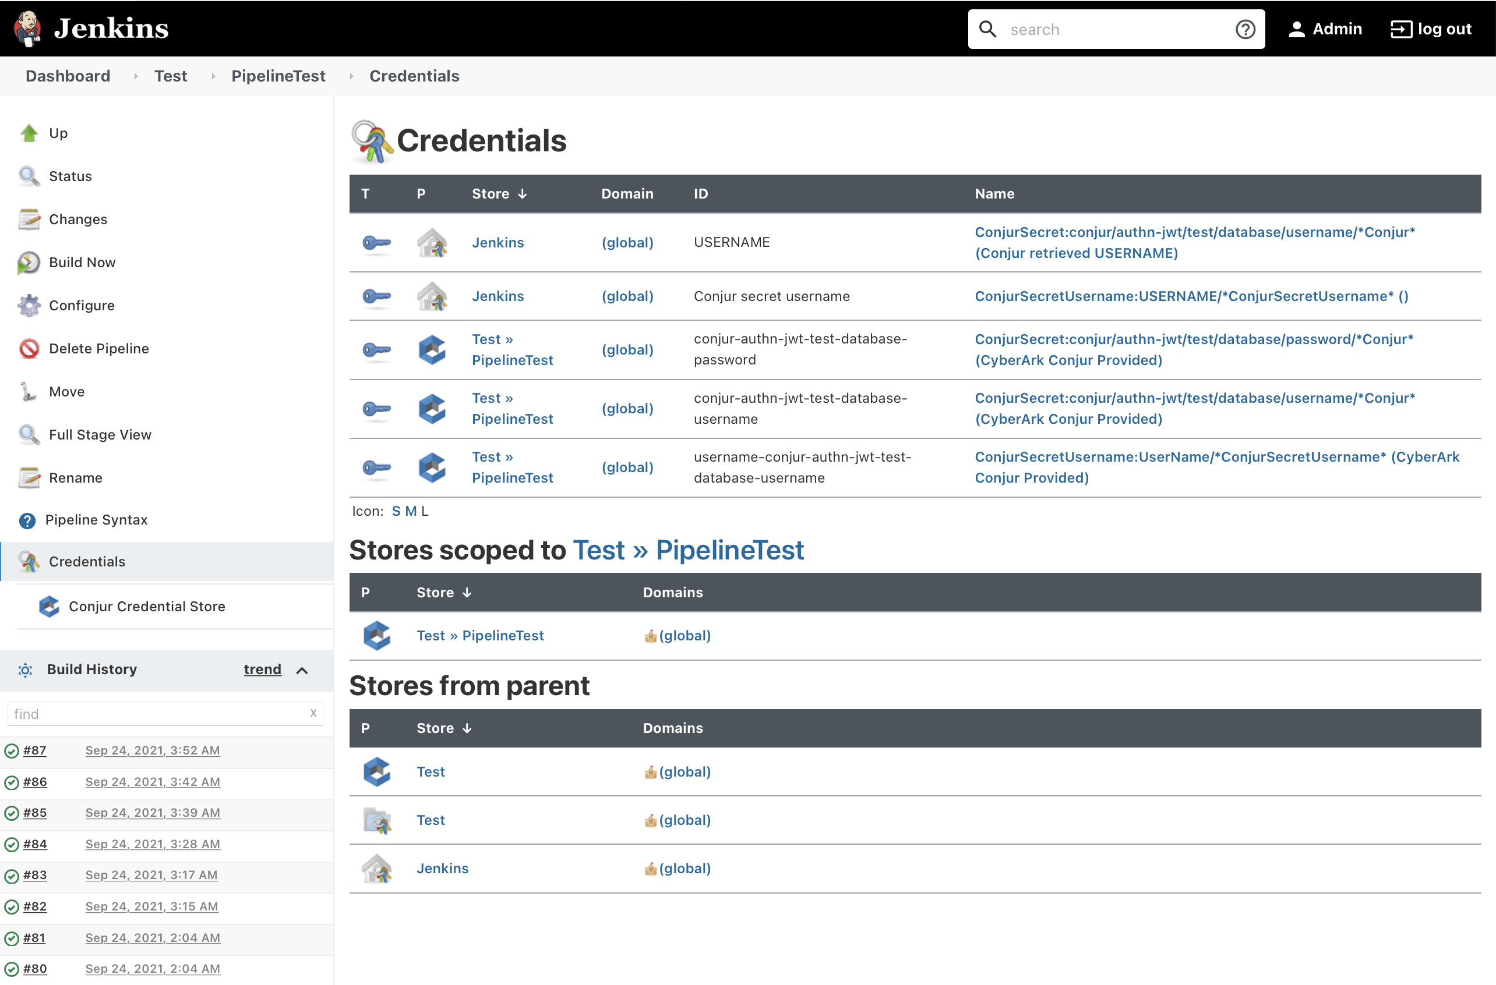The image size is (1496, 985).
Task: Open the PipelineTest breadcrumb entry
Action: click(278, 76)
